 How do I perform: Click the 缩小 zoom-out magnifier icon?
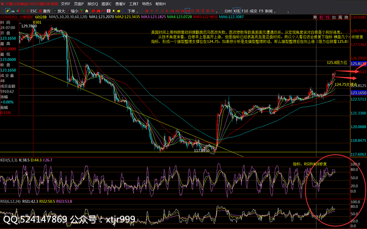click(x=73, y=11)
